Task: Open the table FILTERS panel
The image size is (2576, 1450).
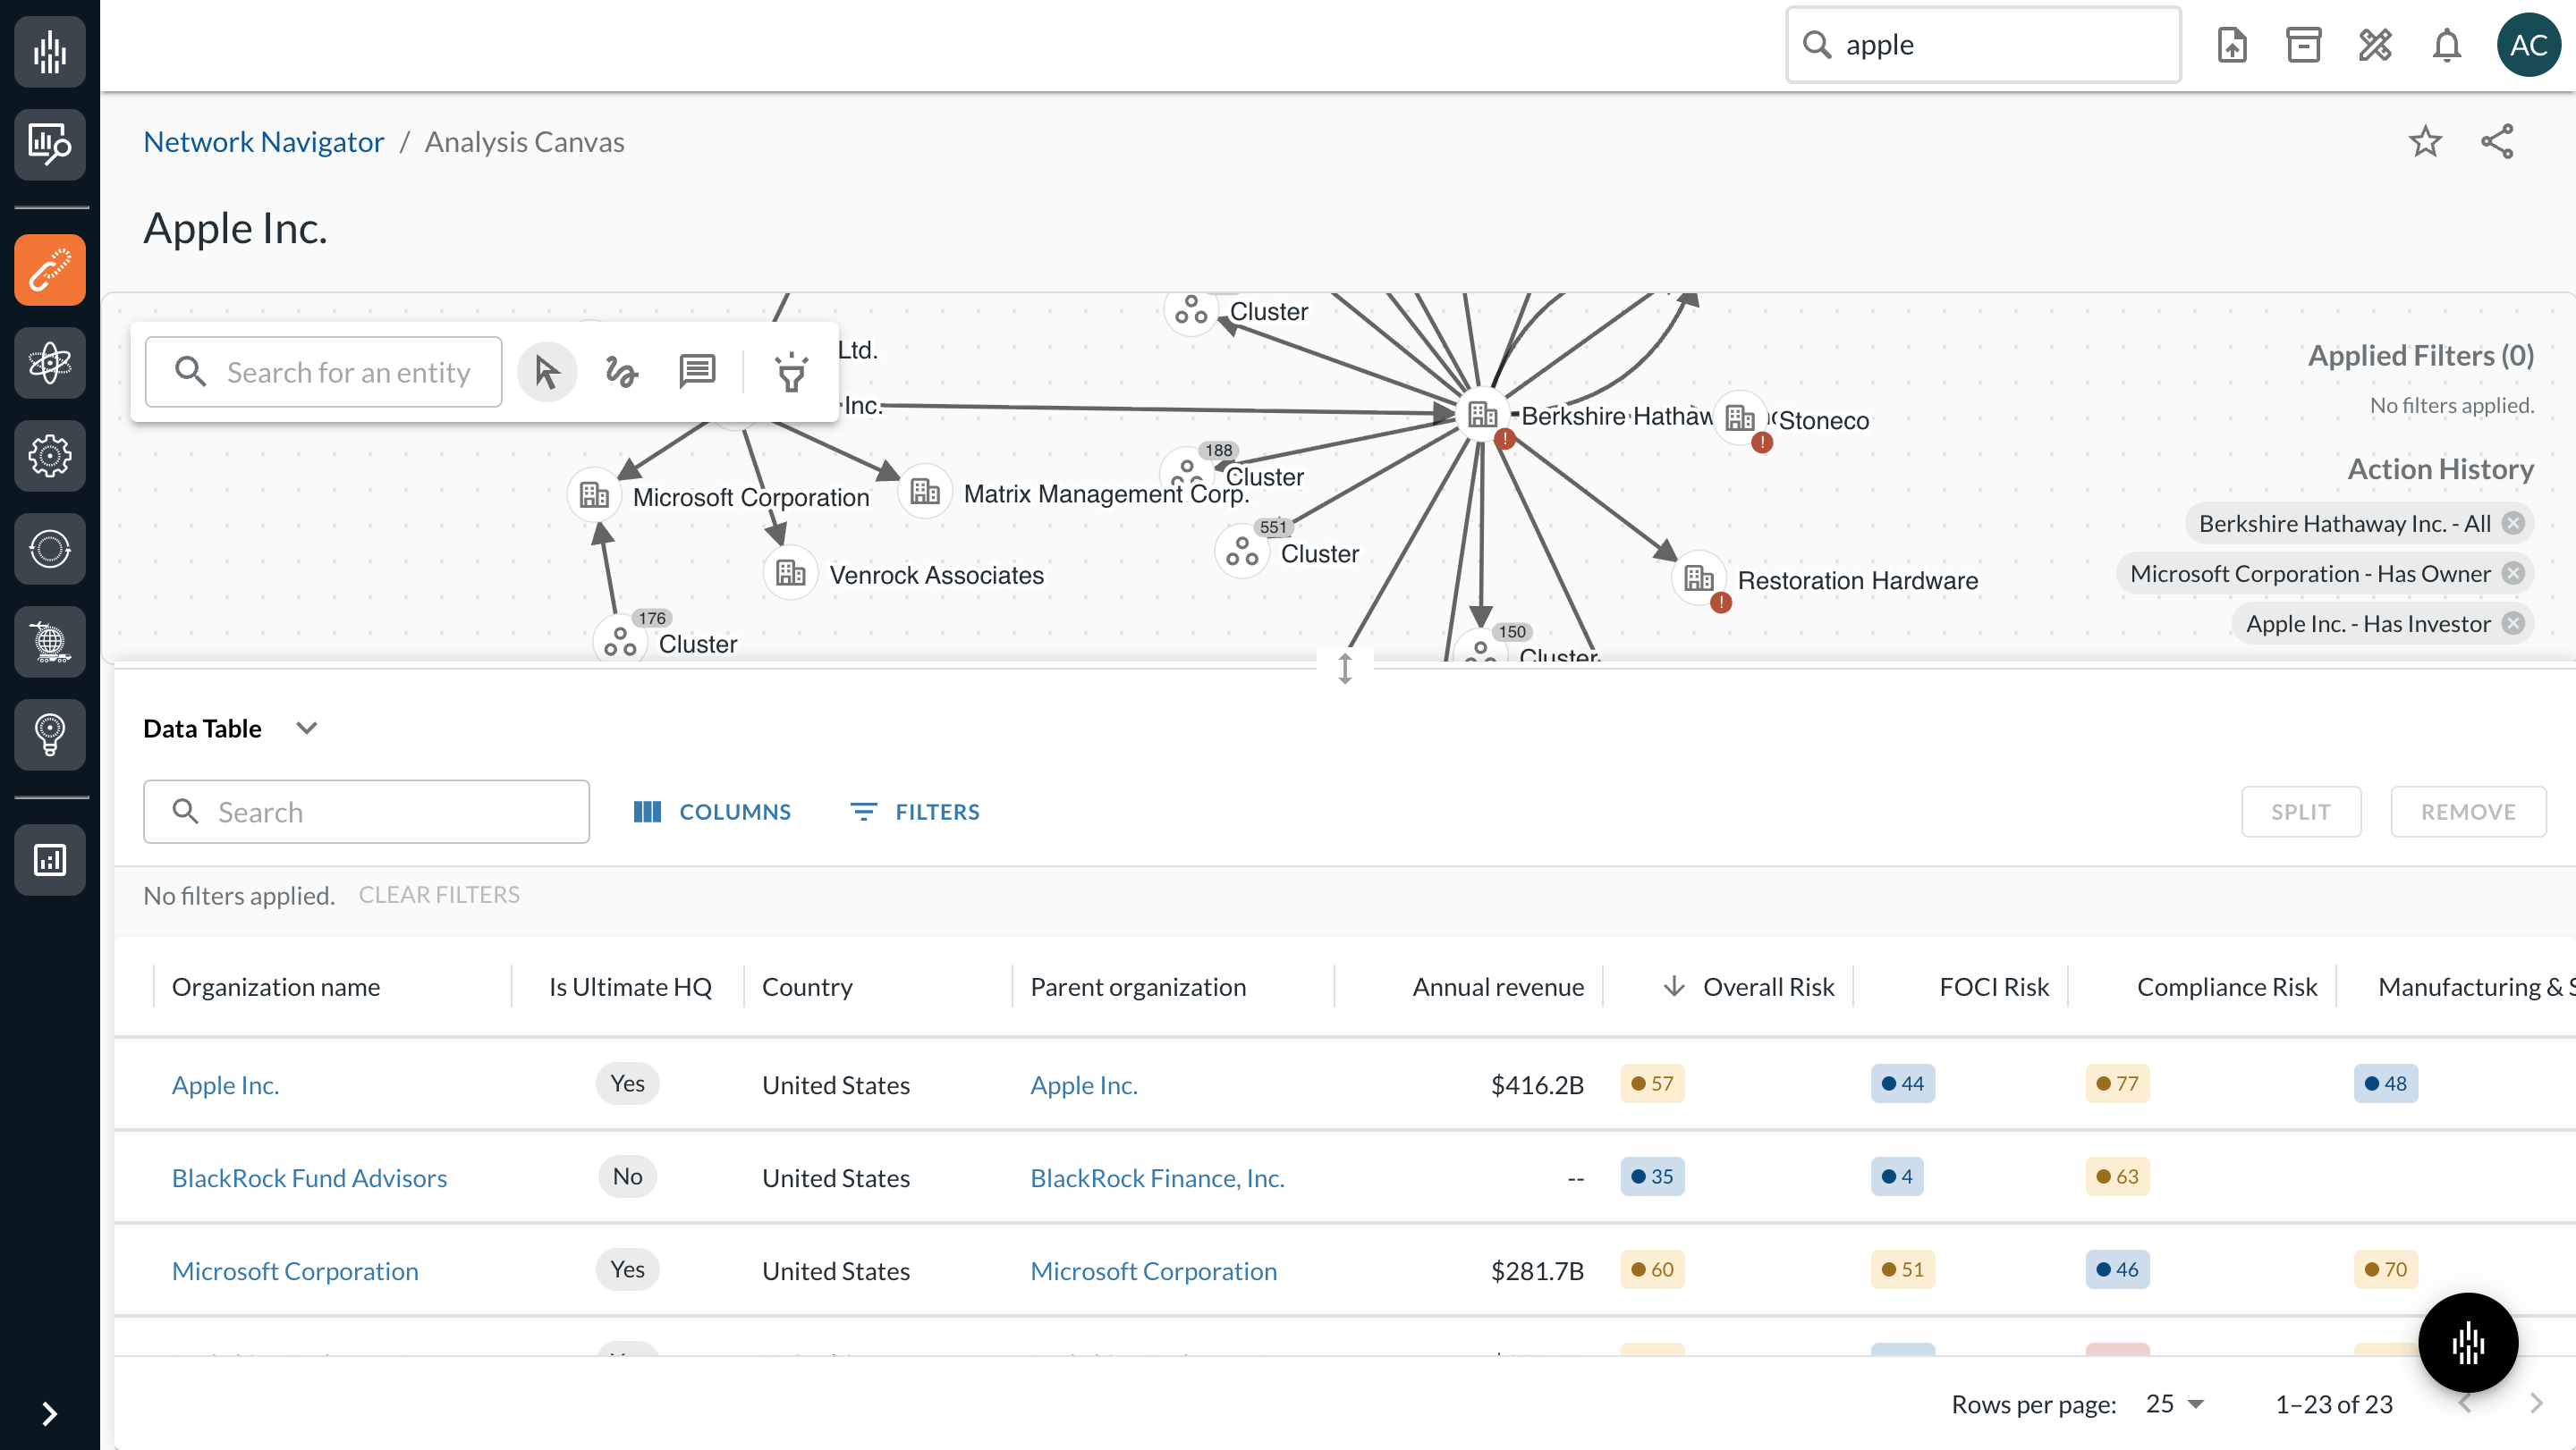Action: pyautogui.click(x=915, y=812)
